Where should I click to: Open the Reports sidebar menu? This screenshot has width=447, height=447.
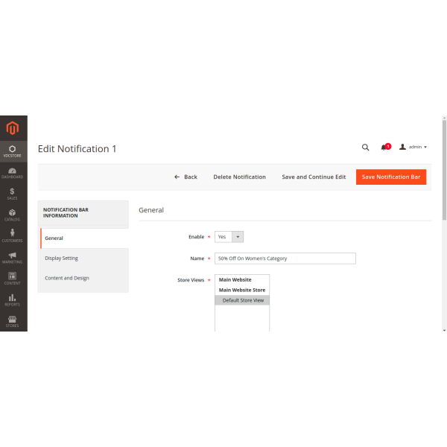[x=12, y=299]
